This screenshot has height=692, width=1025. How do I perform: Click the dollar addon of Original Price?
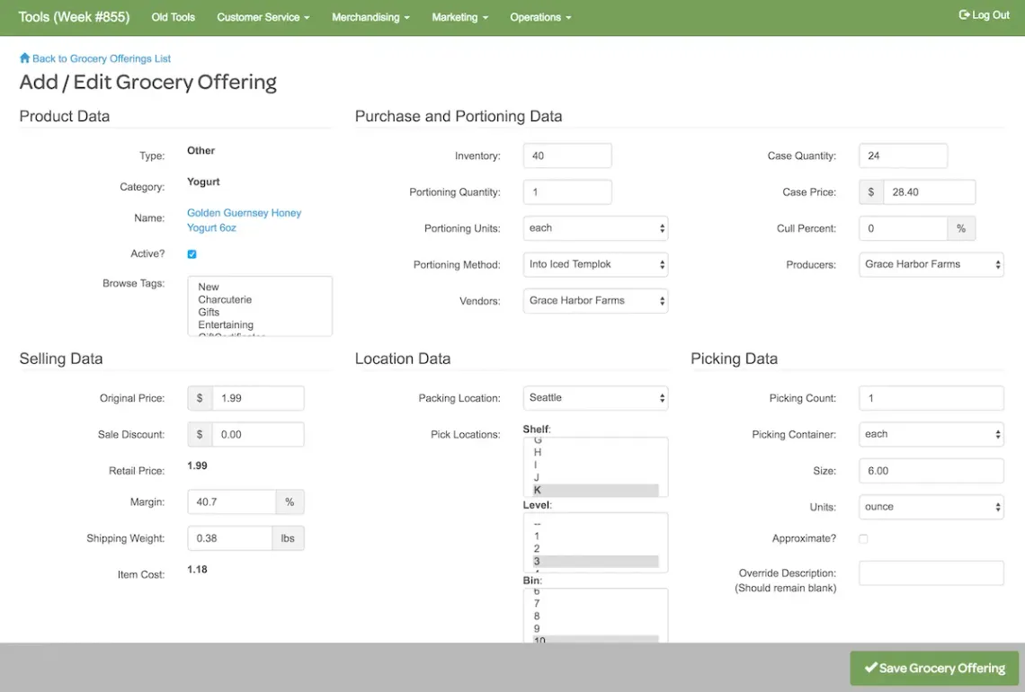coord(200,398)
